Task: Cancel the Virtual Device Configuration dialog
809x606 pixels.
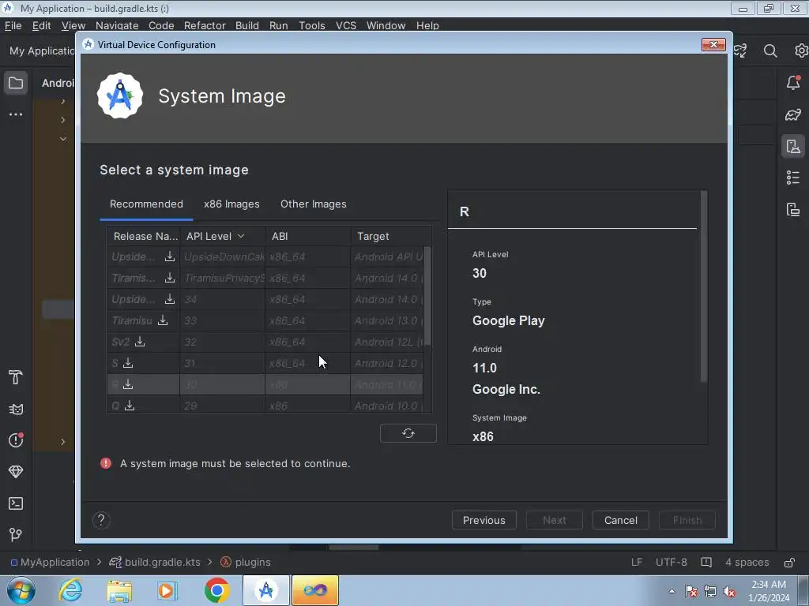Action: 621,521
